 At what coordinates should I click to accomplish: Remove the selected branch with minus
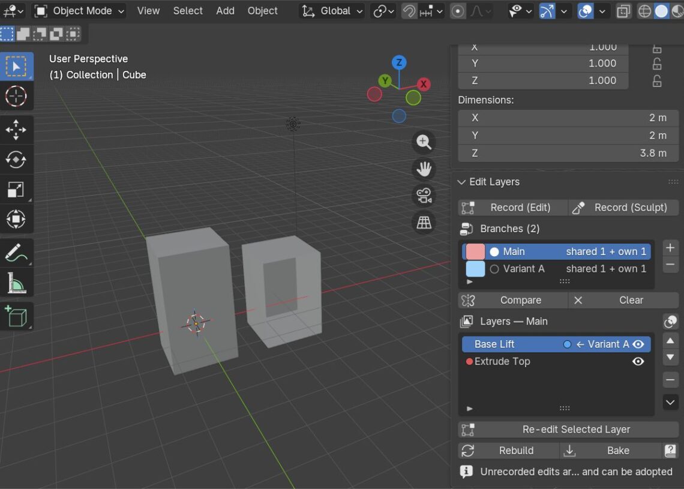pos(670,265)
